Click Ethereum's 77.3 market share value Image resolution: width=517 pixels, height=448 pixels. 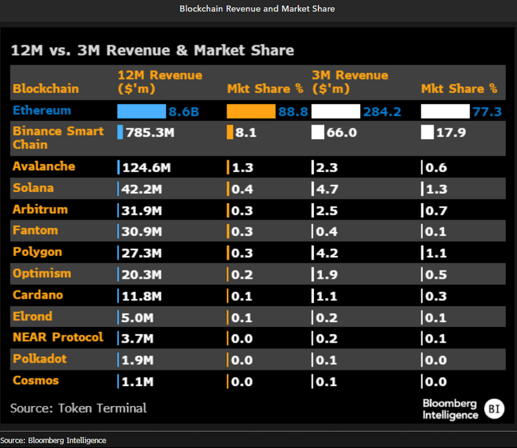tap(487, 111)
